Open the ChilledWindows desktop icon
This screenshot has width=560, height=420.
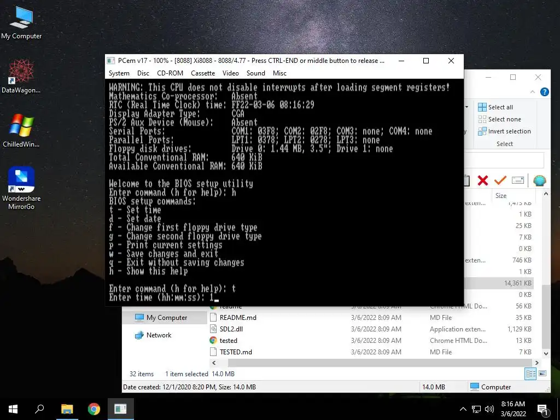click(x=21, y=131)
